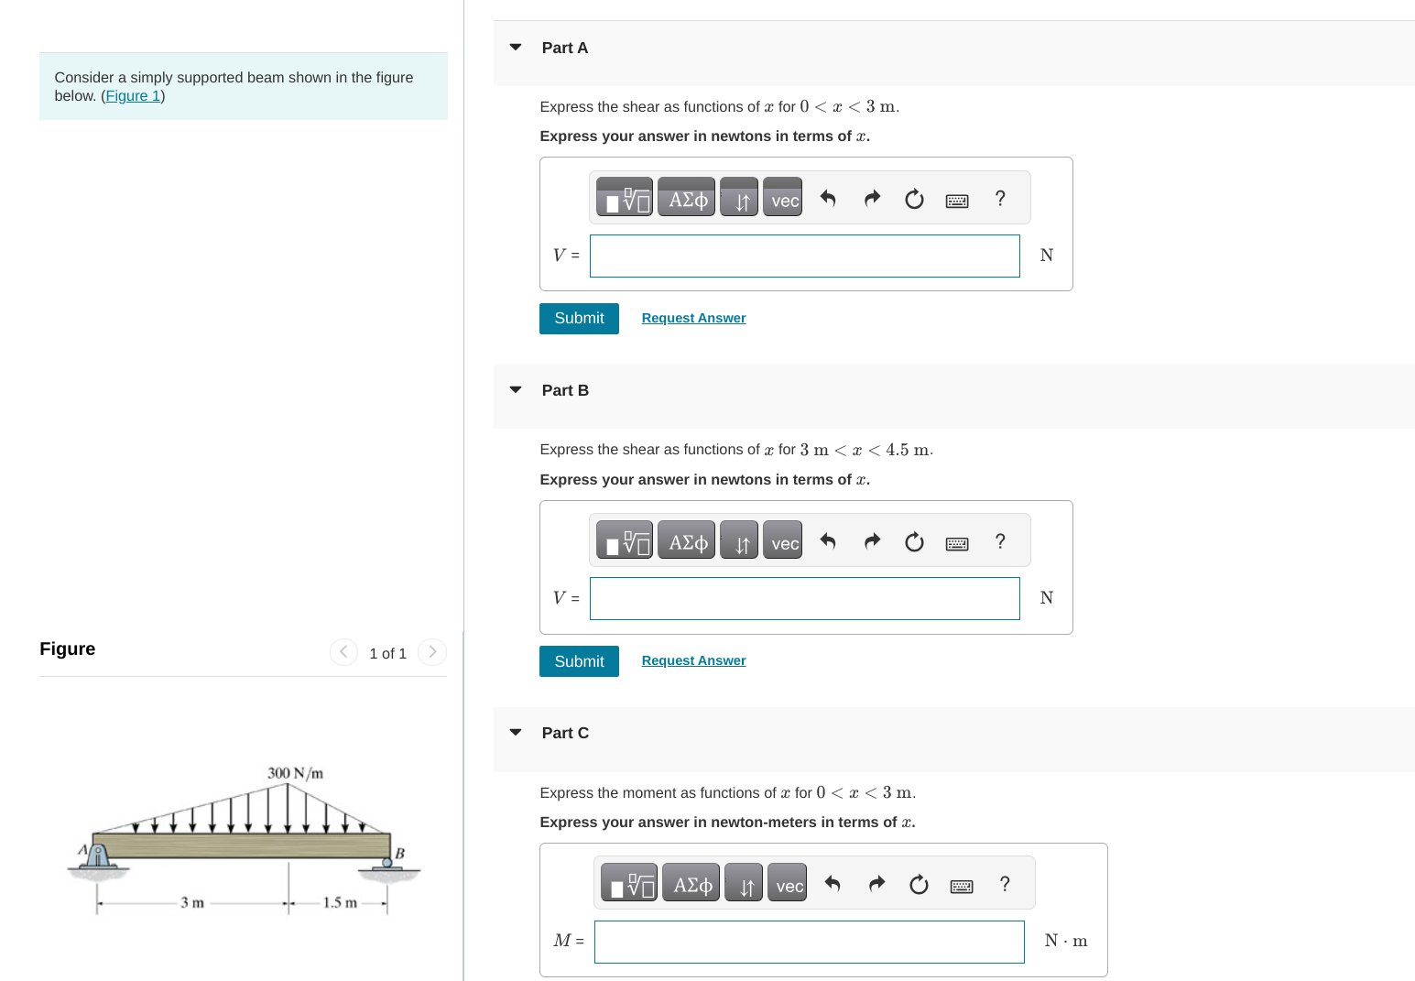Submit the Part B answer
The width and height of the screenshot is (1415, 981).
[x=579, y=660]
